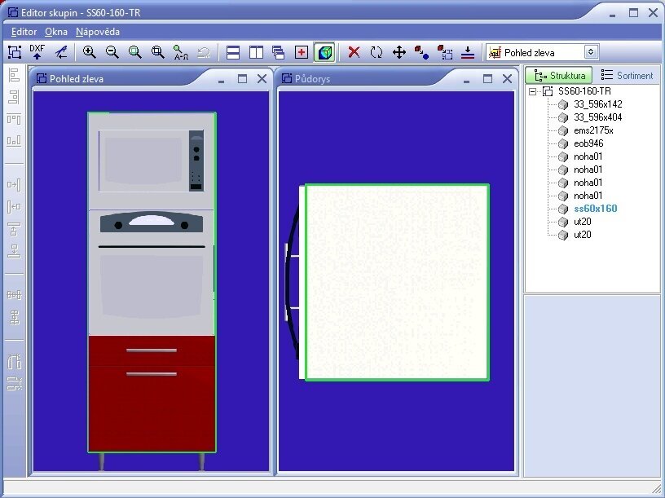The image size is (665, 498).
Task: Open the Nápověda menu
Action: pyautogui.click(x=97, y=32)
